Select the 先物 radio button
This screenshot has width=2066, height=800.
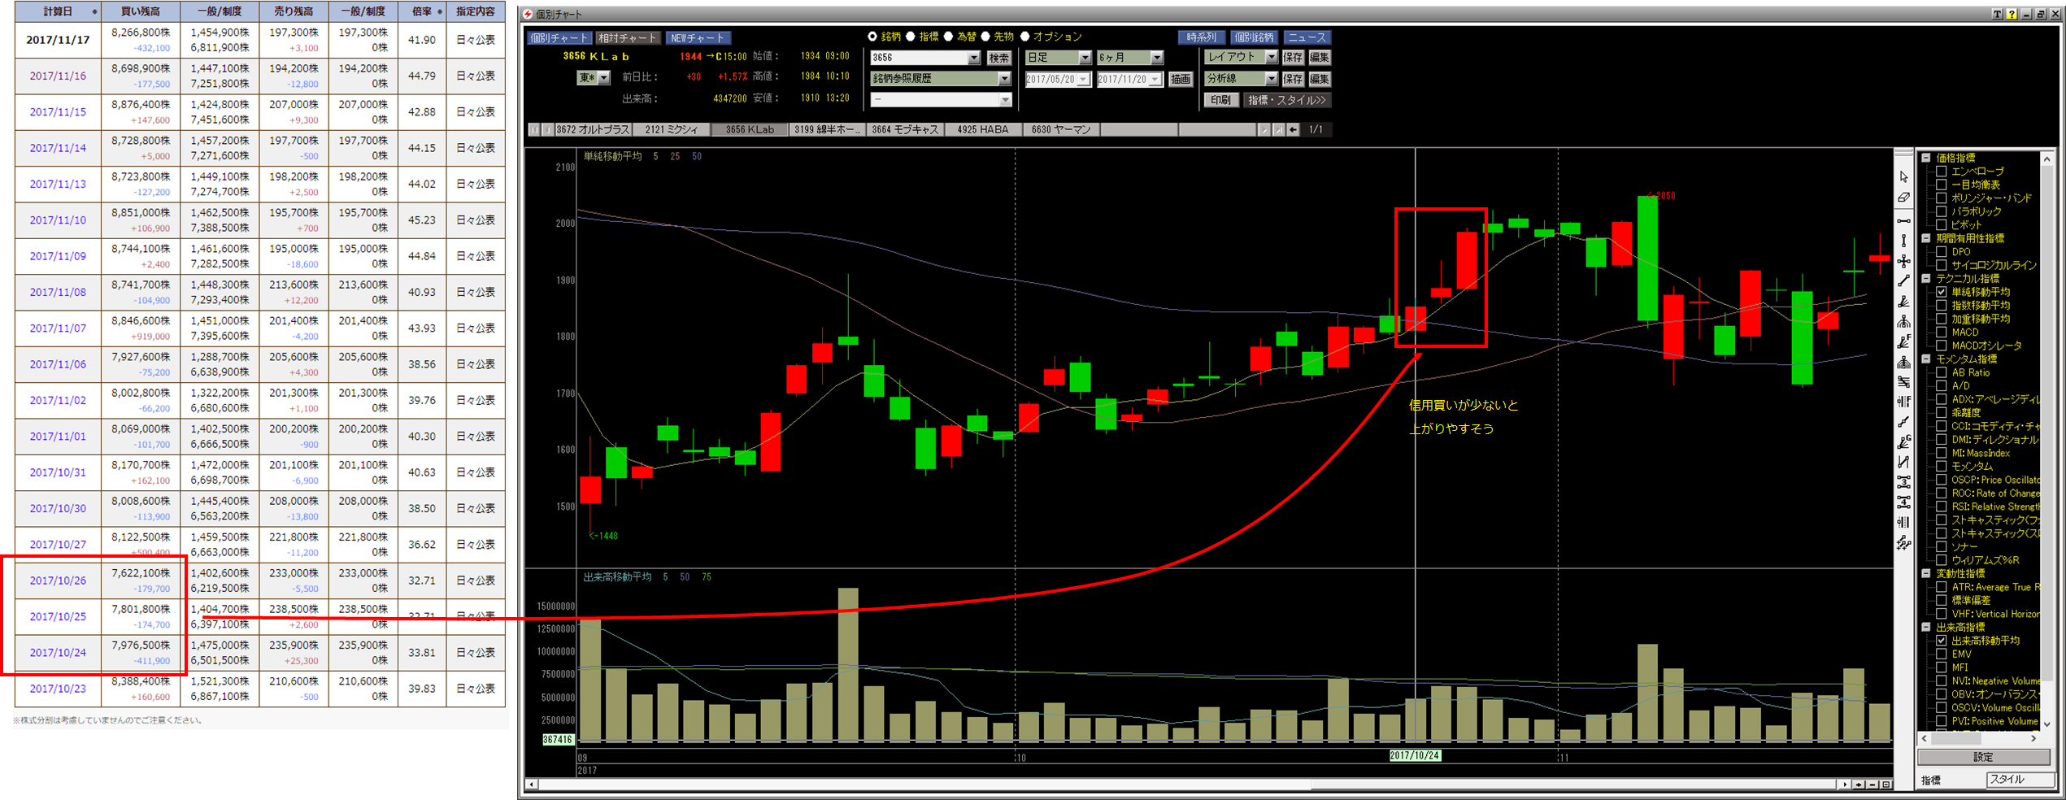(985, 37)
